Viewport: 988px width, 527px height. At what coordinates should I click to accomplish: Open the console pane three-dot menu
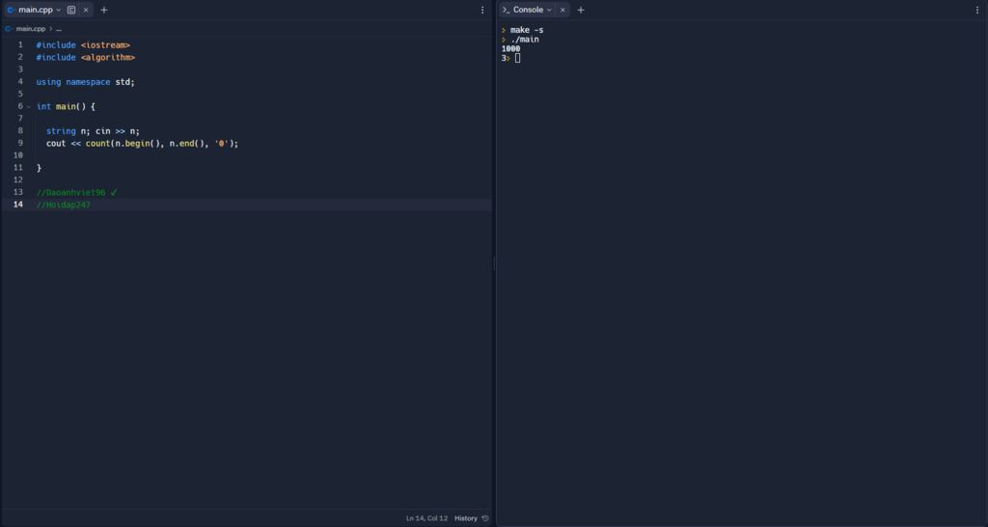tap(978, 10)
